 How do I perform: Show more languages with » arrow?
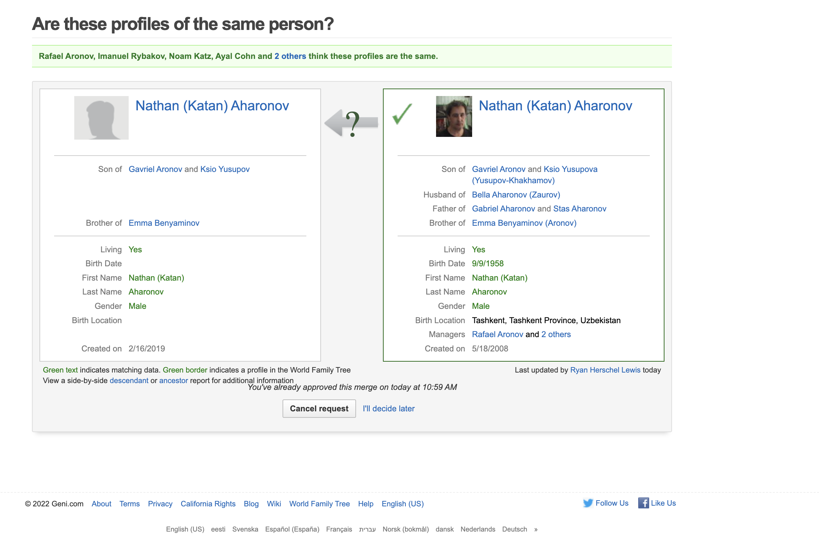click(x=536, y=530)
